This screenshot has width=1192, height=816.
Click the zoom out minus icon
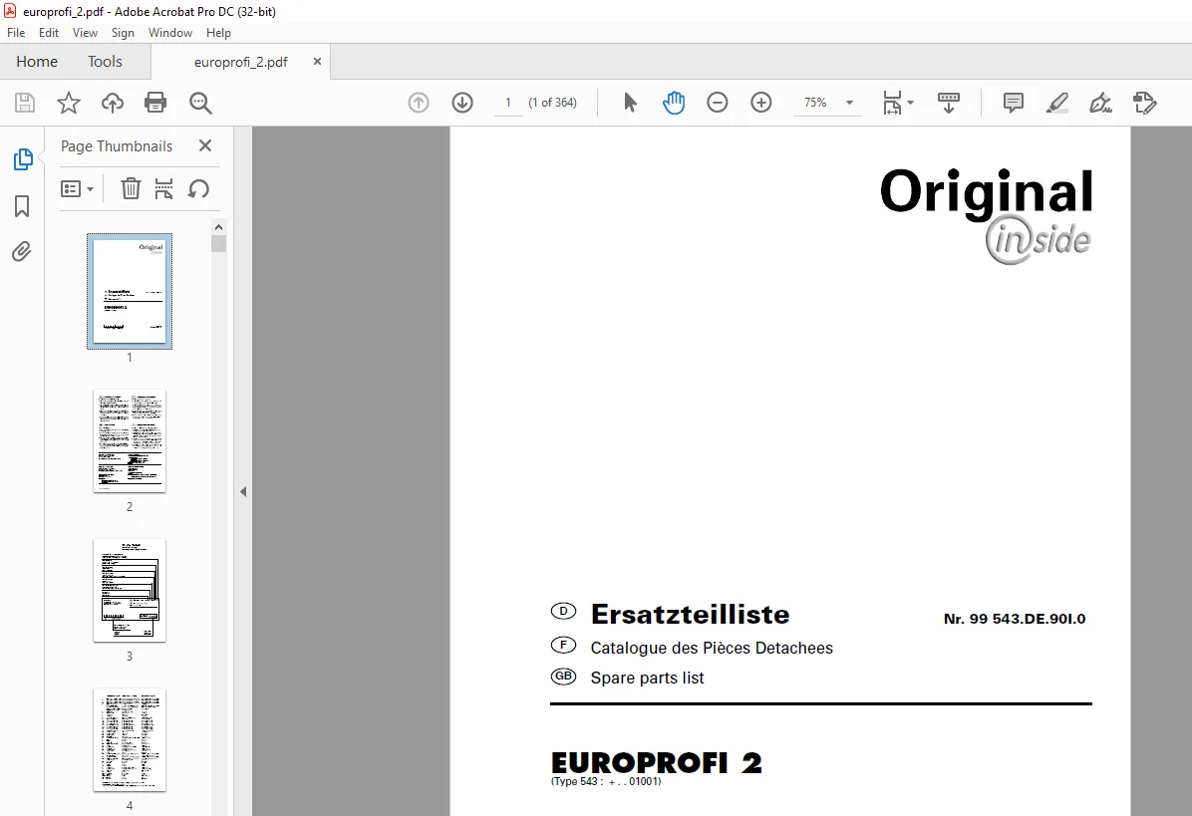tap(717, 103)
